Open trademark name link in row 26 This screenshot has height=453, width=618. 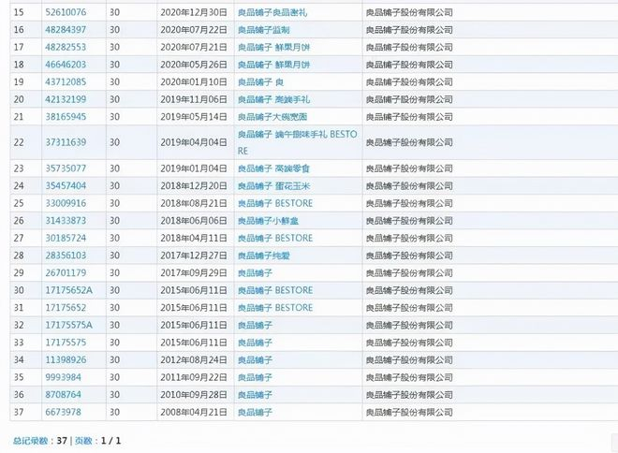click(268, 221)
